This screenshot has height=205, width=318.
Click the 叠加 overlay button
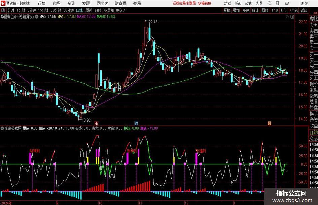(x=236, y=10)
